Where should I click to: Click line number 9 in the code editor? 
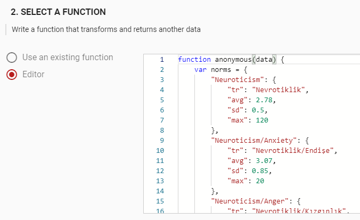162,141
